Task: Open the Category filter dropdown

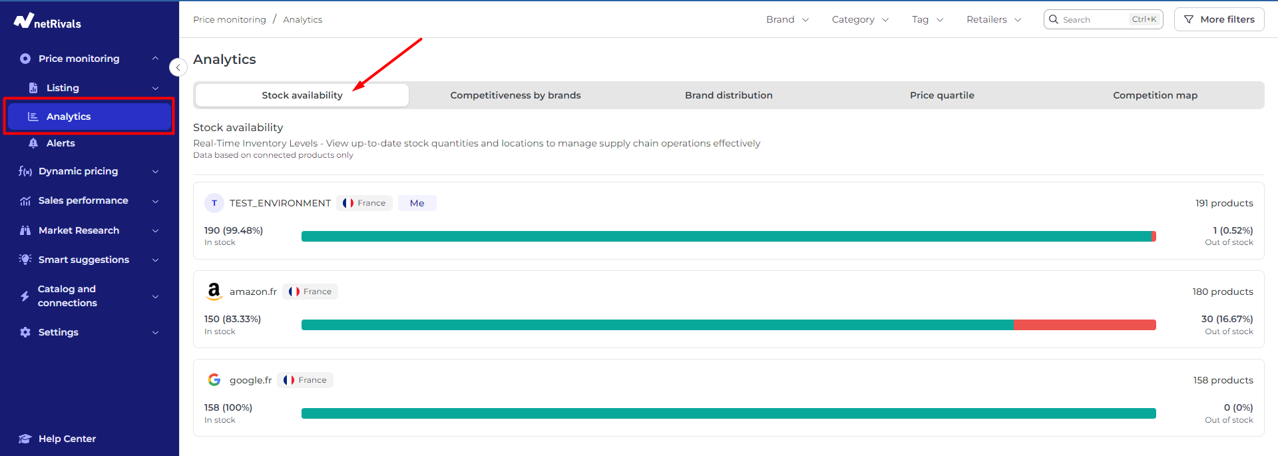Action: coord(859,19)
